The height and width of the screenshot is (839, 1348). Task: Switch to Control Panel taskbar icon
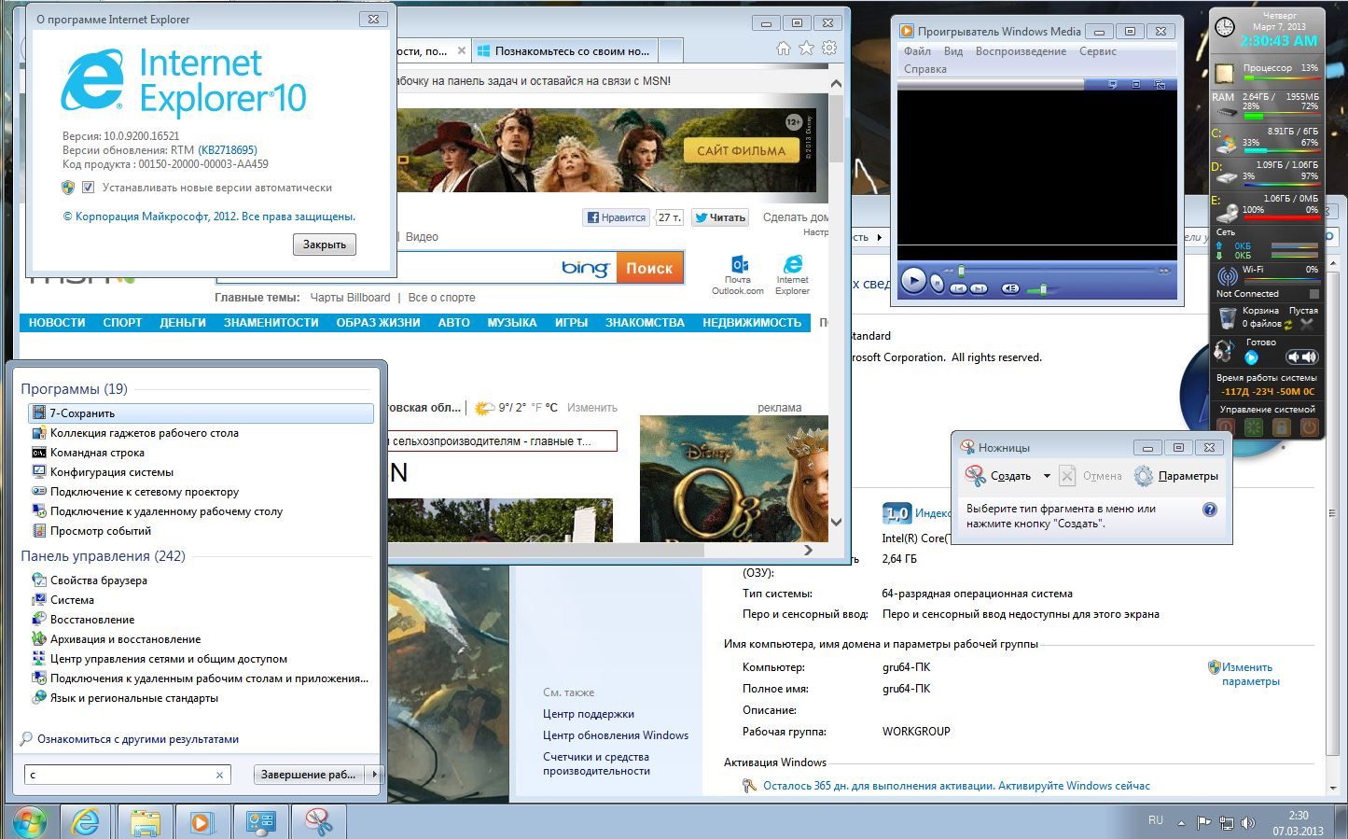pos(260,822)
